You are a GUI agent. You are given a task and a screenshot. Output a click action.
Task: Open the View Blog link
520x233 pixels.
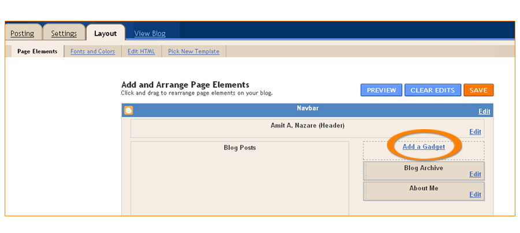point(150,33)
